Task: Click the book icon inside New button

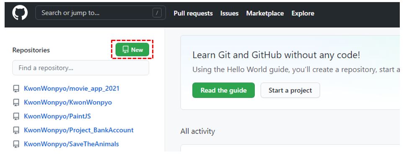Action: [125, 50]
